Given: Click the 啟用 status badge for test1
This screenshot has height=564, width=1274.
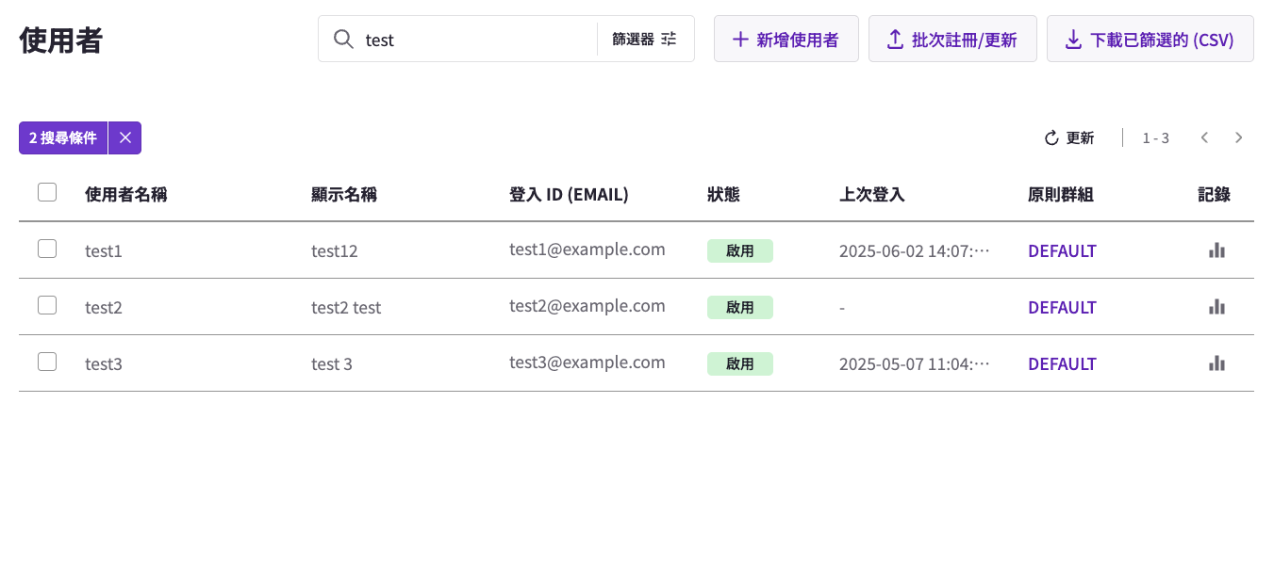Looking at the screenshot, I should point(740,250).
